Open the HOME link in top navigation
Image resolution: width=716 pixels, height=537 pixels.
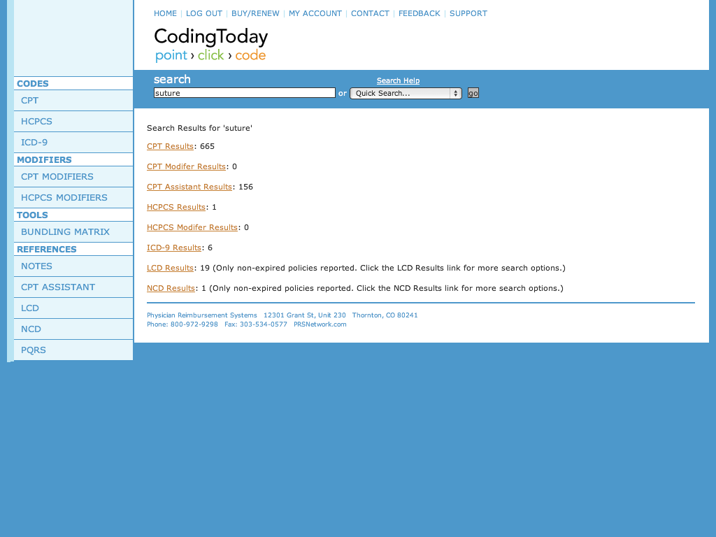[165, 14]
